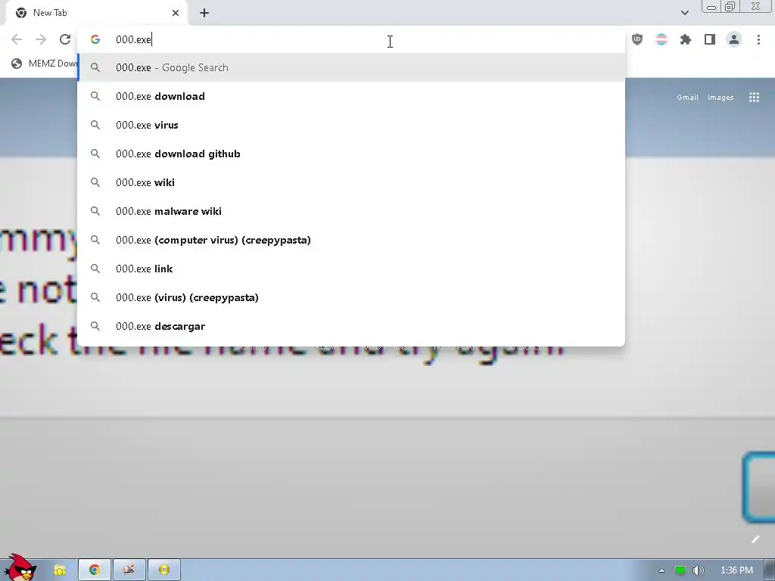Open the file explorer taskbar icon
The height and width of the screenshot is (581, 775).
click(60, 570)
